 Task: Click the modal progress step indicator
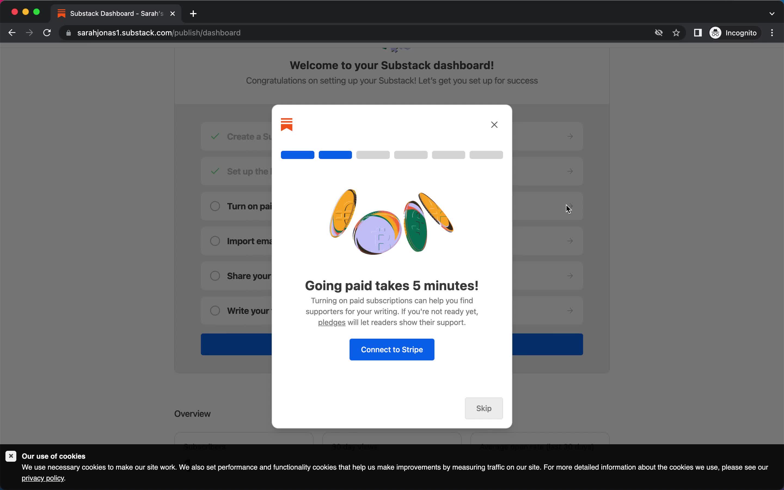pyautogui.click(x=392, y=155)
